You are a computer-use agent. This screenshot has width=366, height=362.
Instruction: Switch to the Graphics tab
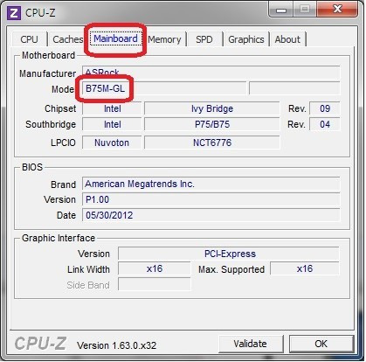tap(246, 39)
